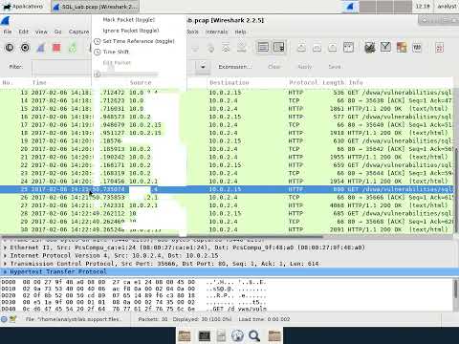Go to specified packet number icon
The width and height of the screenshot is (459, 344).
tap(210, 48)
